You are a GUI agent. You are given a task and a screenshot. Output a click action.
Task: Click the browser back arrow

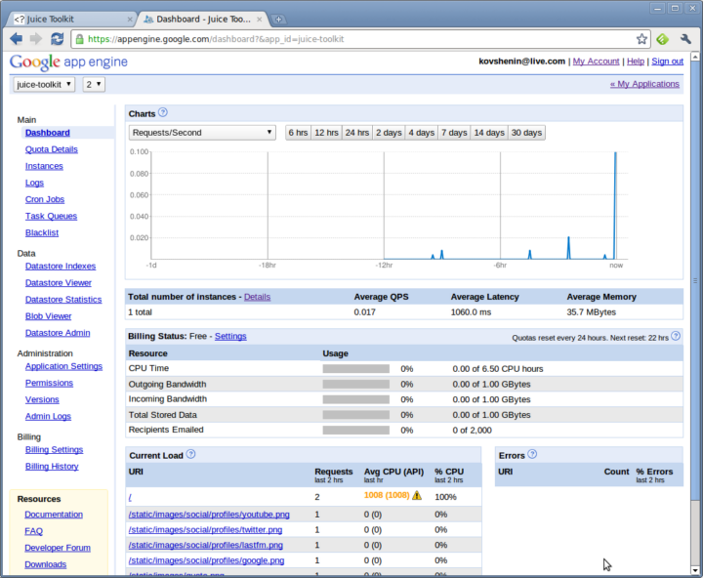(x=17, y=39)
